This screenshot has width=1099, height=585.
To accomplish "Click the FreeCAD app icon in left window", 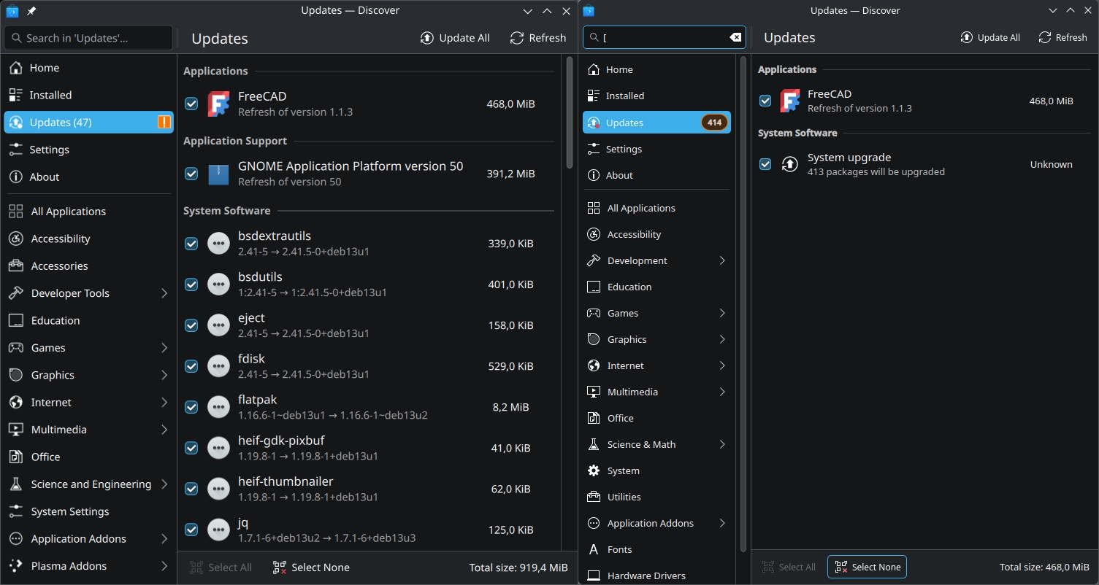I will [218, 104].
